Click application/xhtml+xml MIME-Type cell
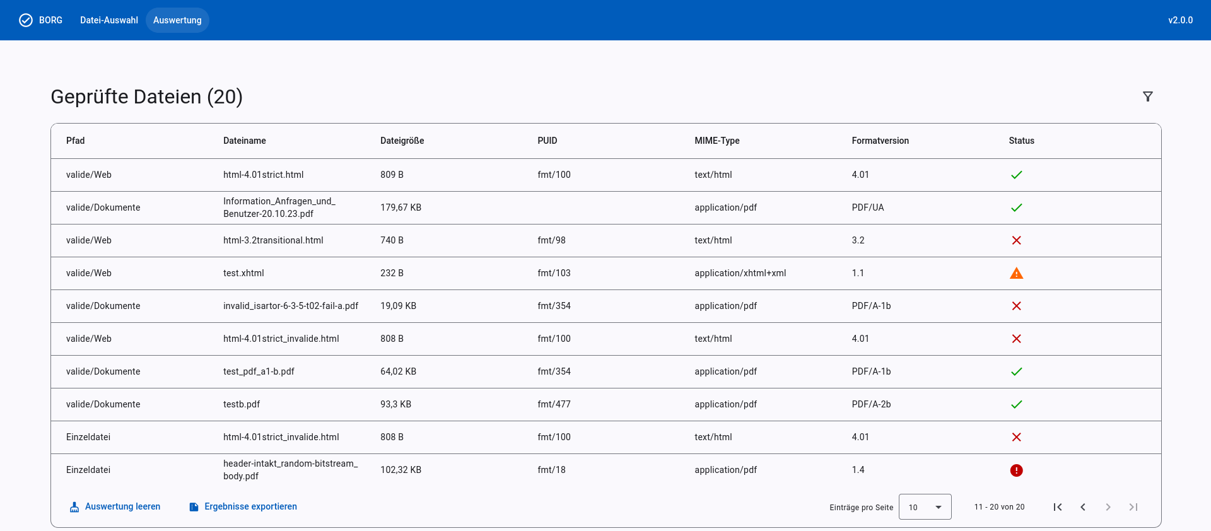 point(740,273)
